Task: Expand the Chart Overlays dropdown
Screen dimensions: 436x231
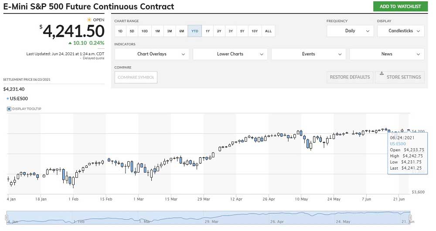Action: pyautogui.click(x=152, y=54)
